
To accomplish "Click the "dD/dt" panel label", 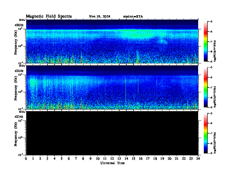I will click(x=19, y=71).
